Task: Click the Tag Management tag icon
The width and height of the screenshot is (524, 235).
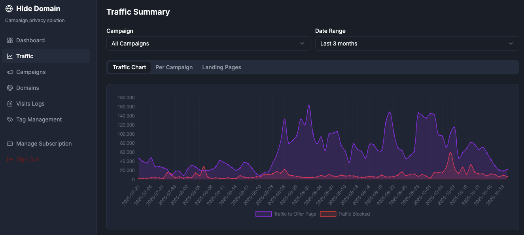Action: [9, 119]
